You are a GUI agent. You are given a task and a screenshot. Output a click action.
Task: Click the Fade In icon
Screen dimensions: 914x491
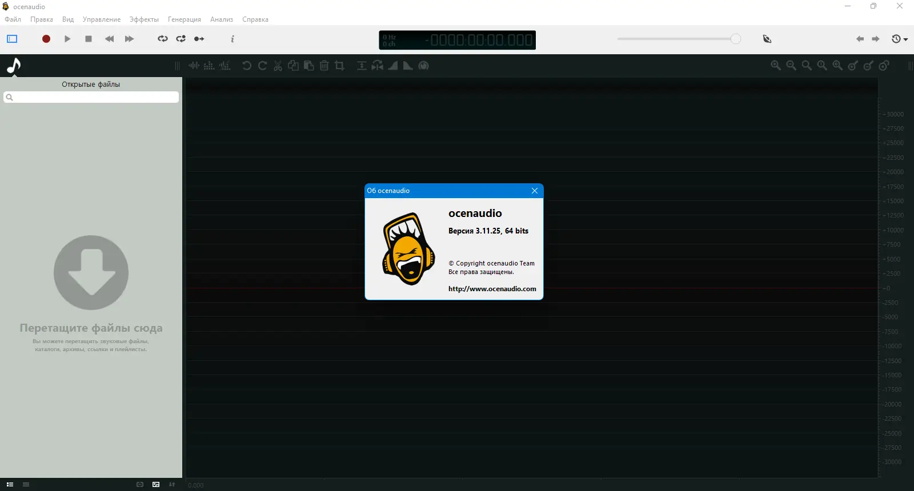[x=392, y=66]
